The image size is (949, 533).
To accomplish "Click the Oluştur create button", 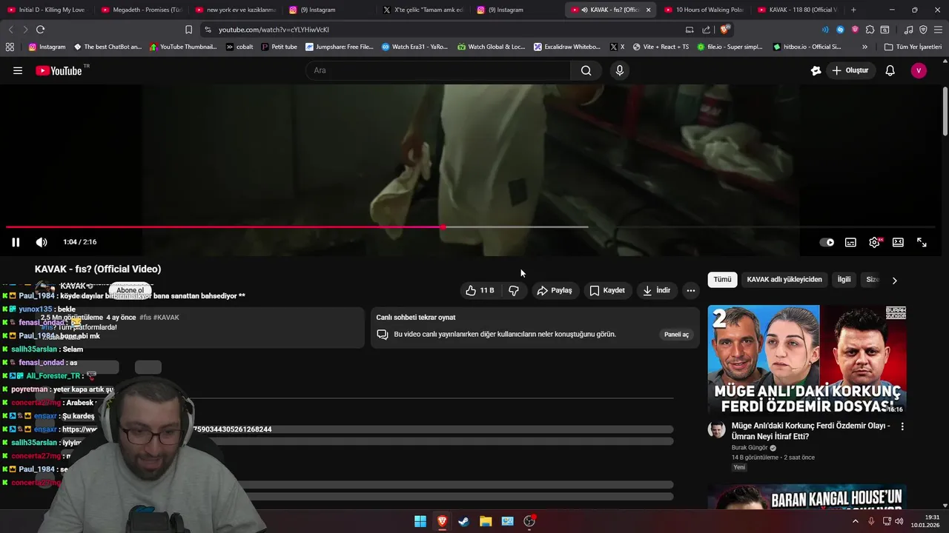I will [850, 70].
